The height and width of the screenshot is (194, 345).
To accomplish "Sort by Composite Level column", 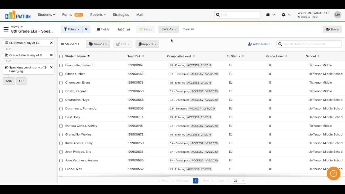I will tap(181, 56).
